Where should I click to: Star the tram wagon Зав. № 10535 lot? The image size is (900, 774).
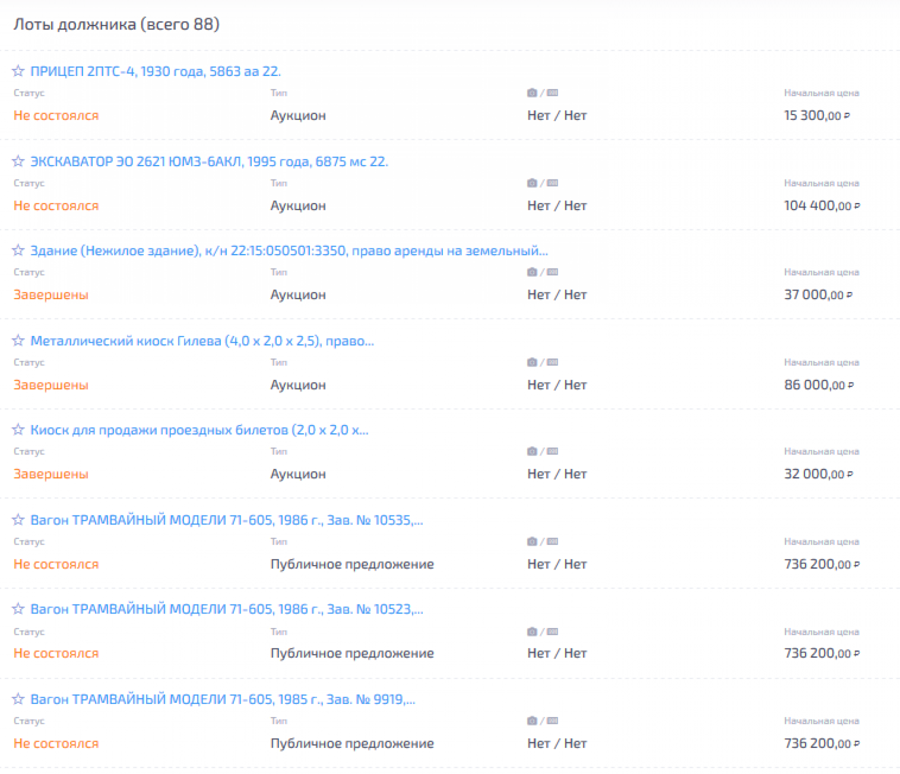point(18,519)
